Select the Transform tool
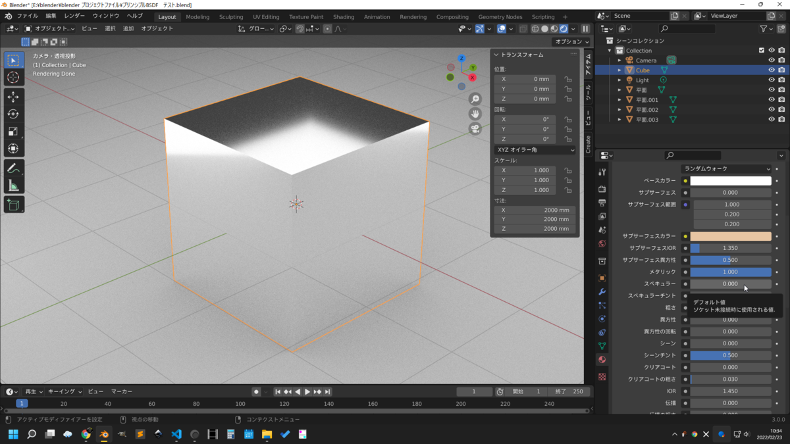Screen dimensions: 790x444 coord(13,148)
